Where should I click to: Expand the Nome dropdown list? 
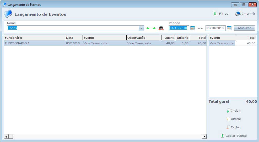(x=142, y=28)
